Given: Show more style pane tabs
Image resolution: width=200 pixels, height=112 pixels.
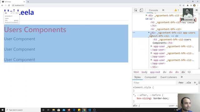Looking at the screenshot, I should [182, 77].
